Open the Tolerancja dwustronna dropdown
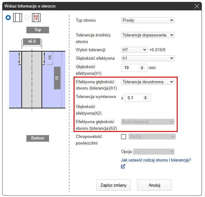 pyautogui.click(x=147, y=82)
